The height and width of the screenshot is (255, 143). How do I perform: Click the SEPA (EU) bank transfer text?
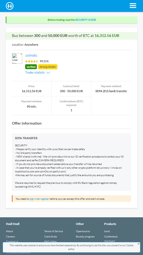111,91
